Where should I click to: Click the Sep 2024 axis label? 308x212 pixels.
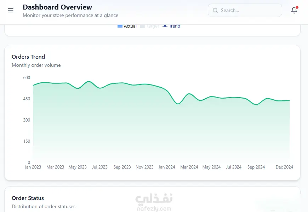(256, 167)
